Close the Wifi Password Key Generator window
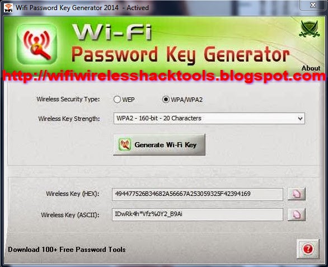Screen dimensions: 328x267 [x=313, y=5]
